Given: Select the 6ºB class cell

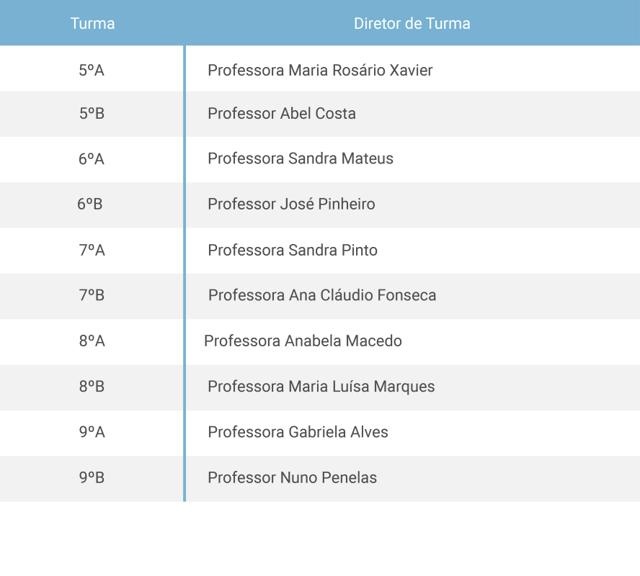Looking at the screenshot, I should (x=90, y=204).
